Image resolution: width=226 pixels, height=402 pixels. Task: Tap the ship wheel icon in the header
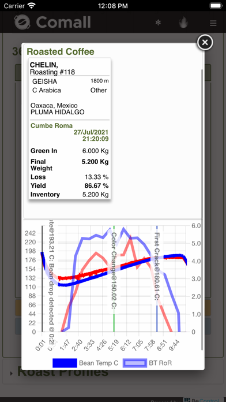click(159, 23)
